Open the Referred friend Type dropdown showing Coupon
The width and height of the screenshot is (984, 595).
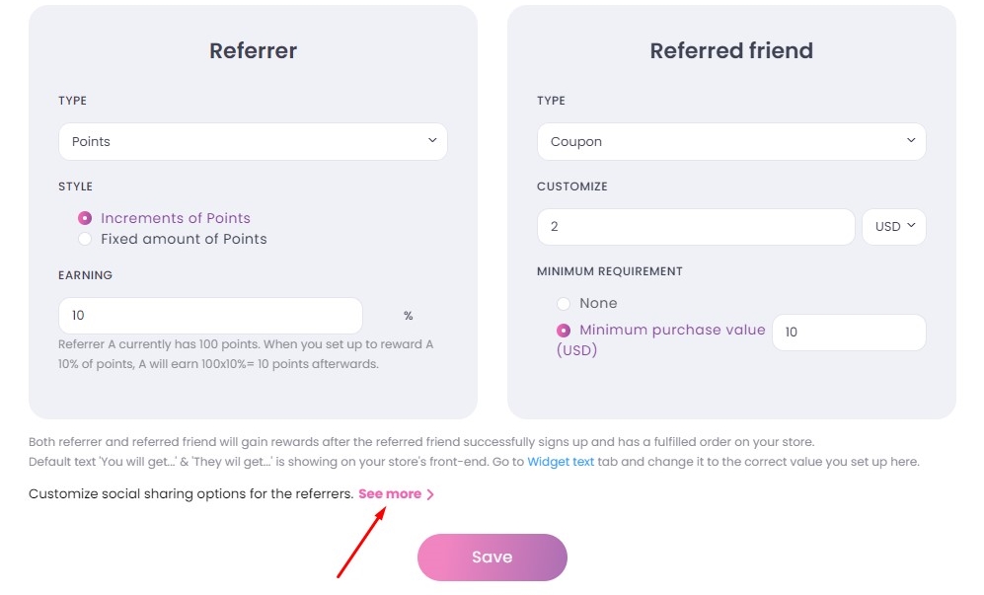coord(730,141)
